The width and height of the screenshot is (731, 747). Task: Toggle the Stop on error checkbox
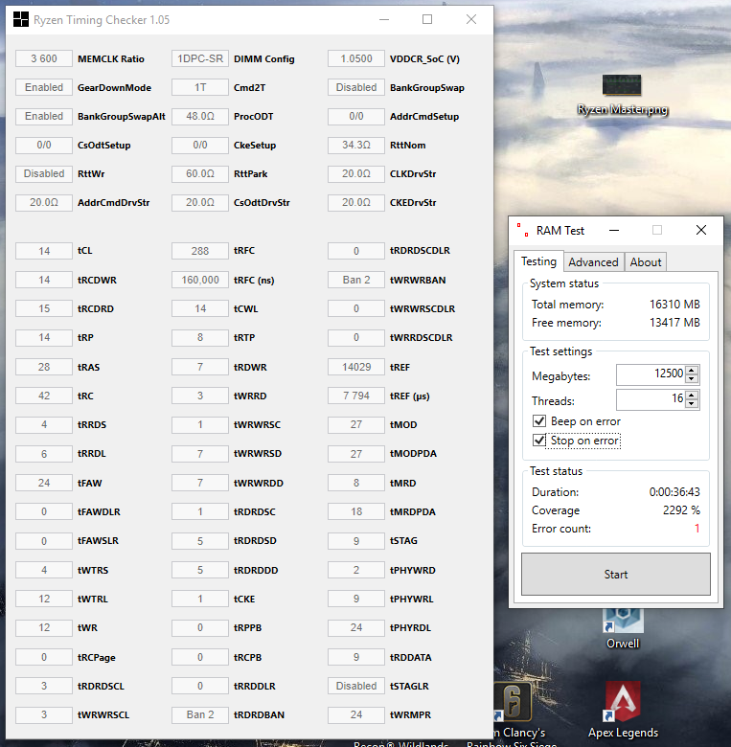(539, 440)
